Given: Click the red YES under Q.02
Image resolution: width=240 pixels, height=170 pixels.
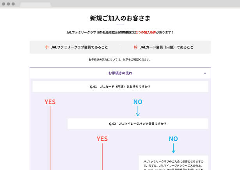Looking at the screenshot, I should (102, 139).
